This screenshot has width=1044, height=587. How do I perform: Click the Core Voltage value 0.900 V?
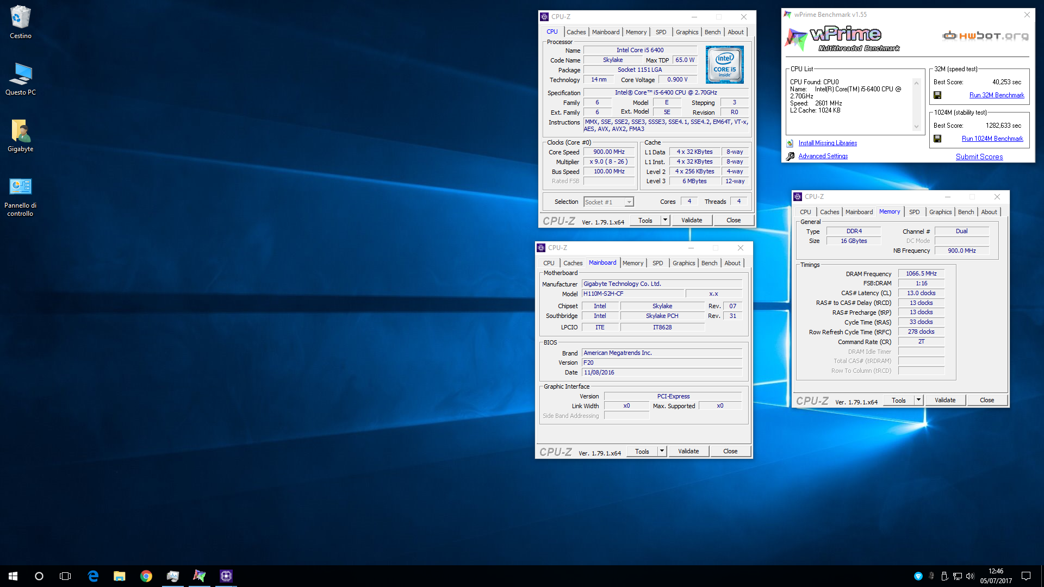point(677,79)
